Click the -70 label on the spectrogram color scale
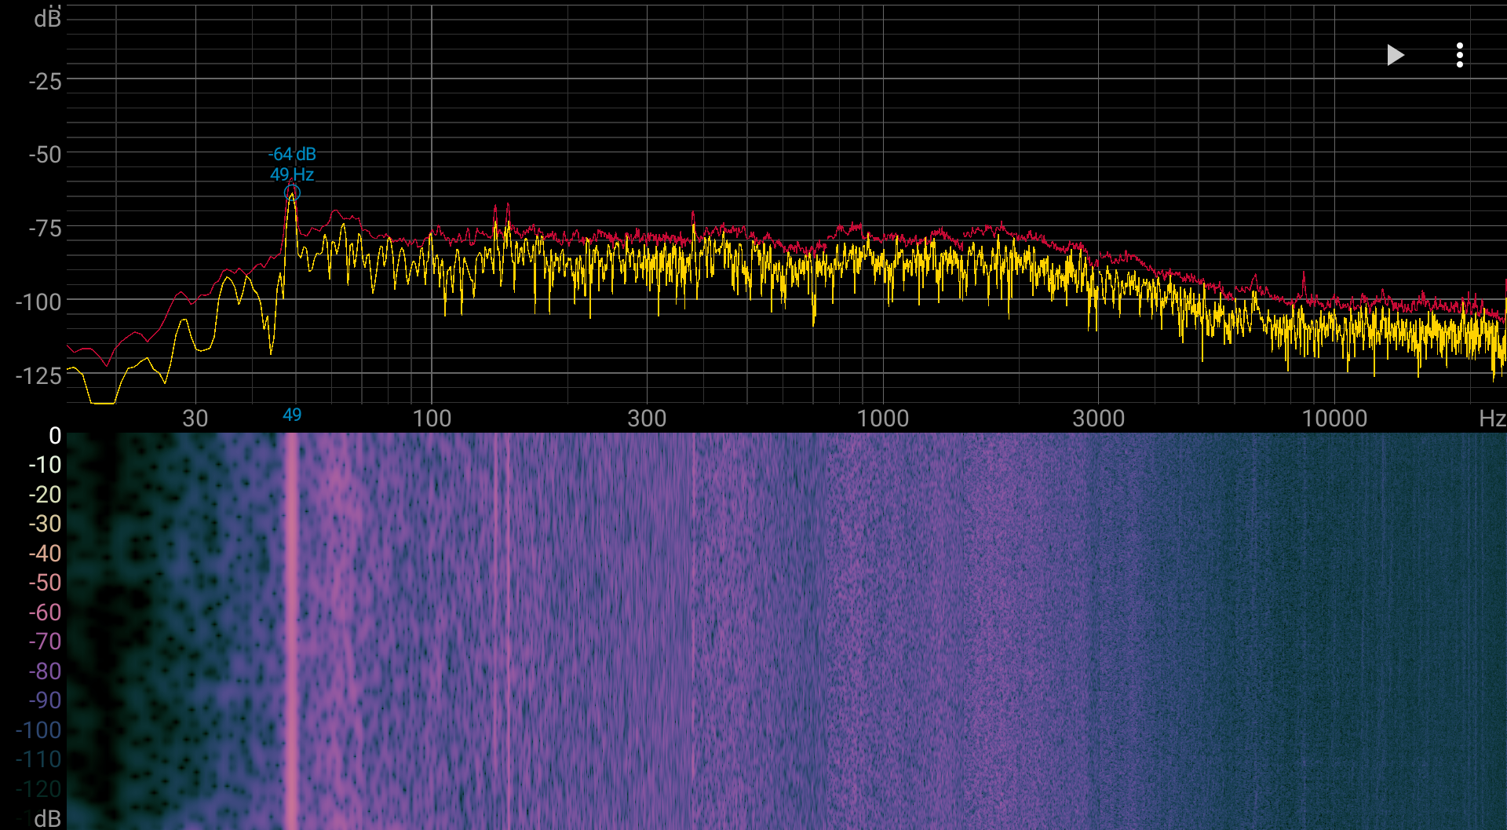1507x830 pixels. pyautogui.click(x=45, y=642)
